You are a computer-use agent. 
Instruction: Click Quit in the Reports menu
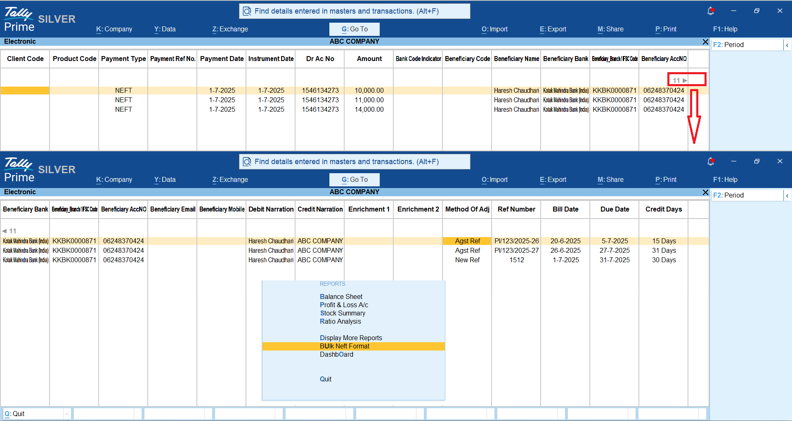click(x=326, y=379)
